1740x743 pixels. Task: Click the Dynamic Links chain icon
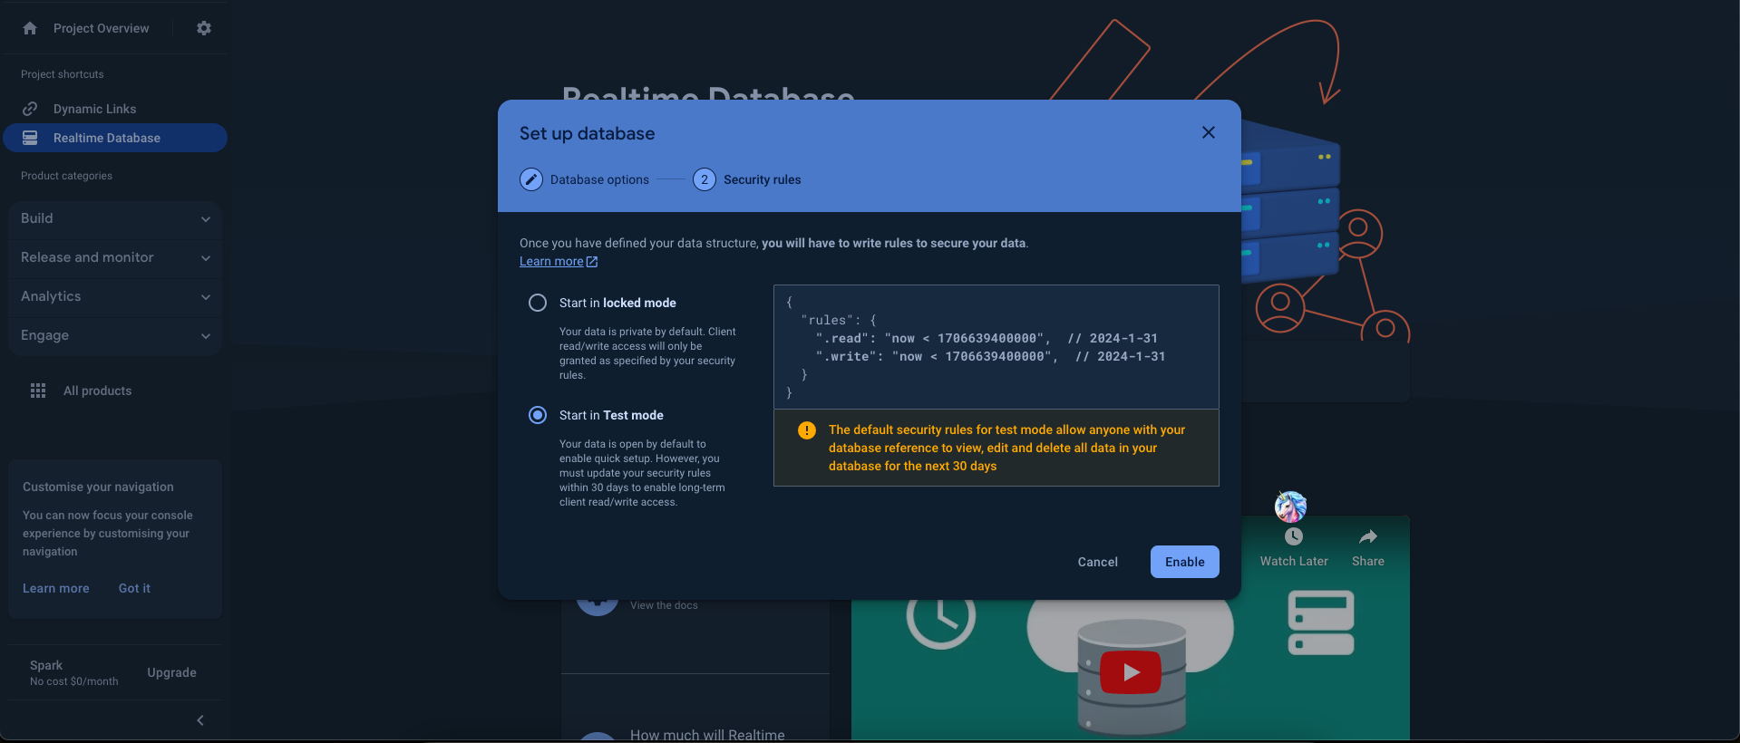[x=30, y=109]
